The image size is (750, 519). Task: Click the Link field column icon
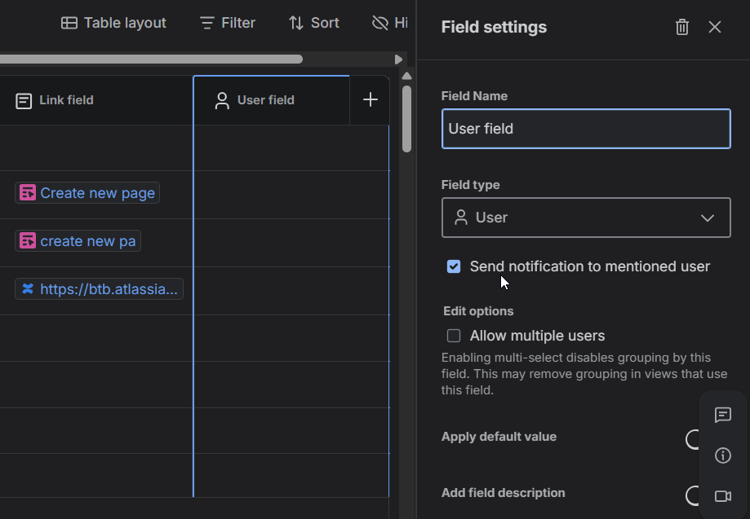24,100
